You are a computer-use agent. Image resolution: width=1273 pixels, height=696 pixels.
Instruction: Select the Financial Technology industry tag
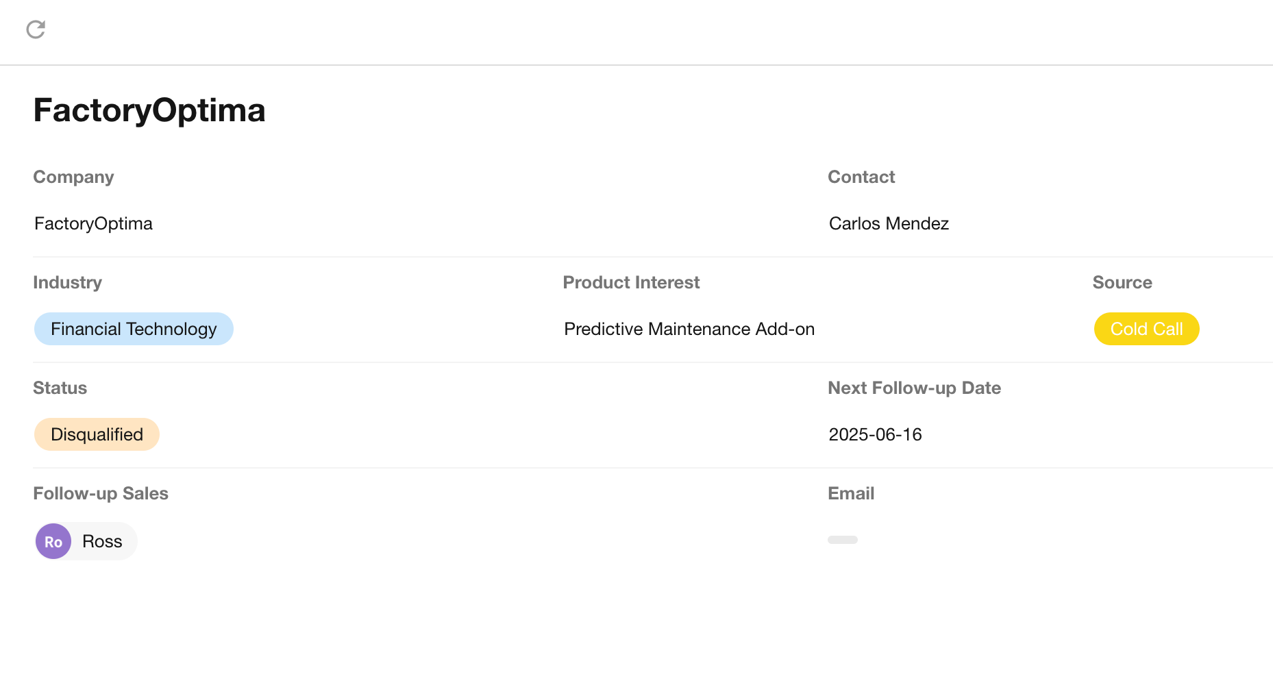point(134,329)
